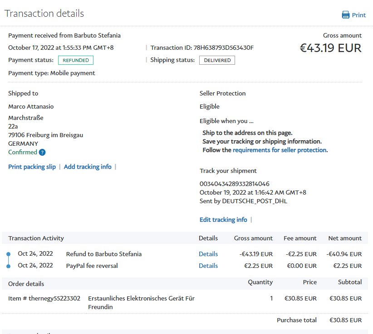Click the Item # thernegy55223302 text

[44, 298]
